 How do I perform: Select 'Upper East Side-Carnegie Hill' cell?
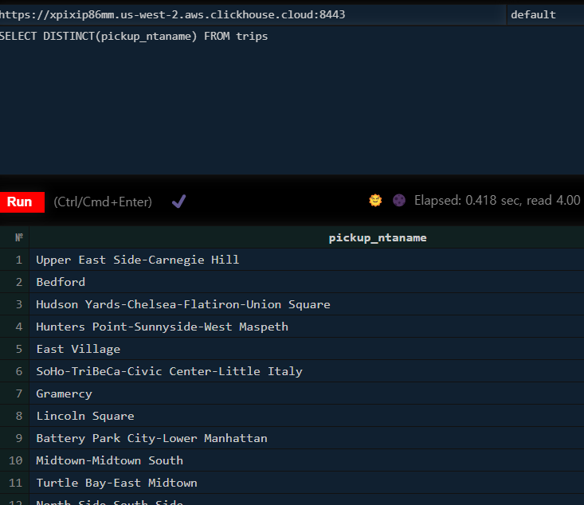click(307, 260)
